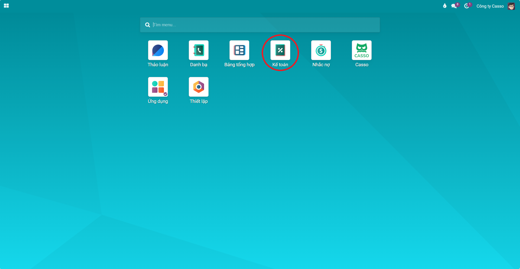
Task: Focus the Tìm menu search field
Action: [260, 25]
